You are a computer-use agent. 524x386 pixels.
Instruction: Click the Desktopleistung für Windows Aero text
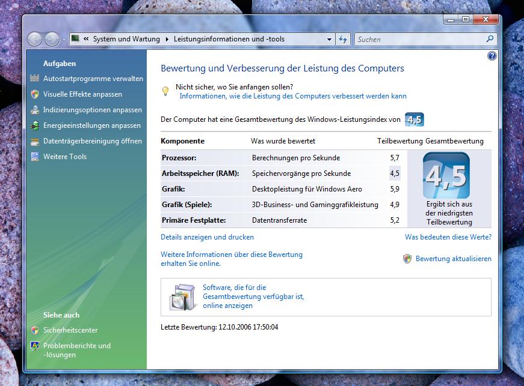point(307,189)
